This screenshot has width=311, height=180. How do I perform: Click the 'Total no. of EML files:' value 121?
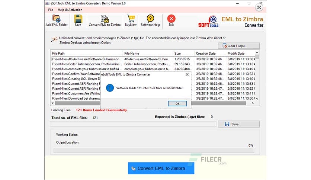coord(95,118)
